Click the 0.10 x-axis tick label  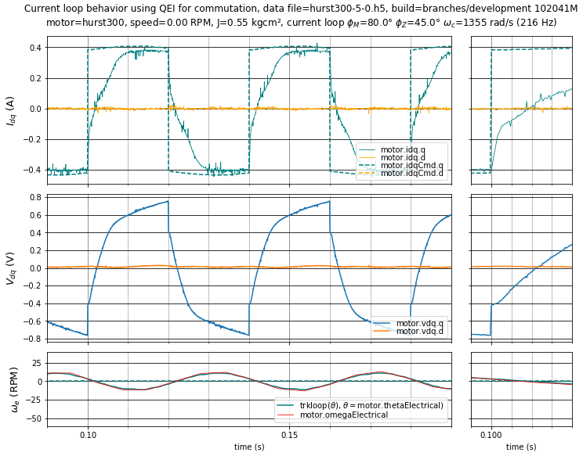(88, 435)
